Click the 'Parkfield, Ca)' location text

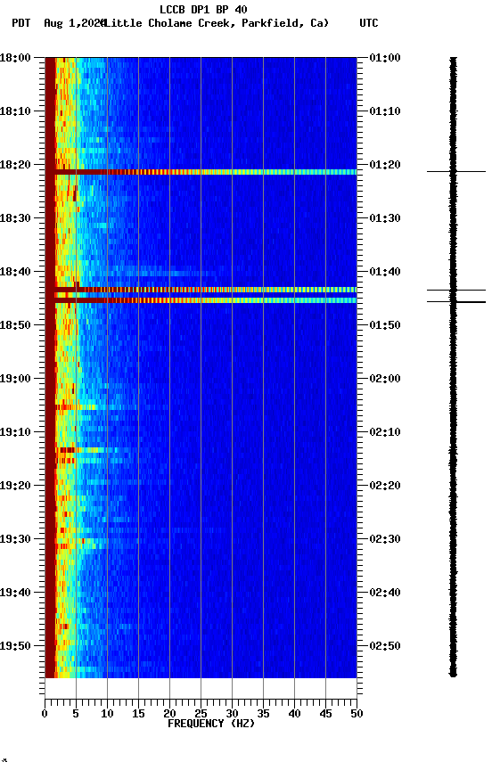285,23
